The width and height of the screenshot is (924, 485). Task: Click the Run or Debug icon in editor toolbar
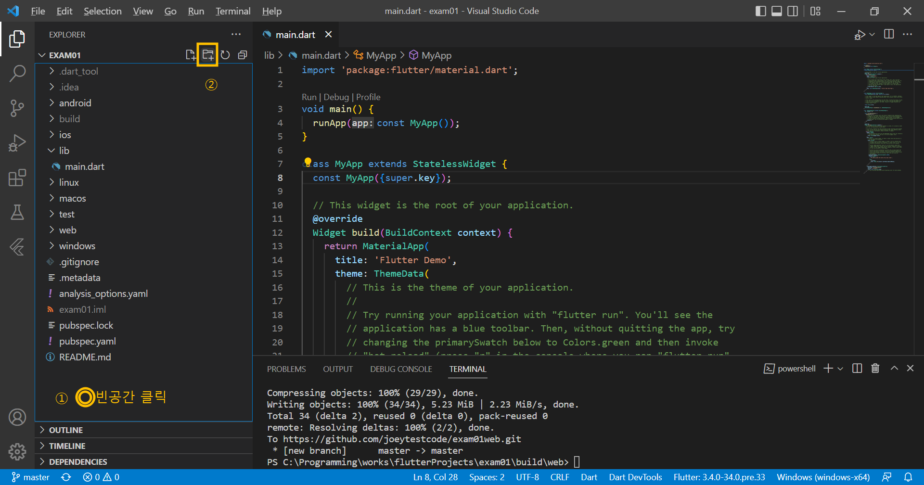pos(860,35)
